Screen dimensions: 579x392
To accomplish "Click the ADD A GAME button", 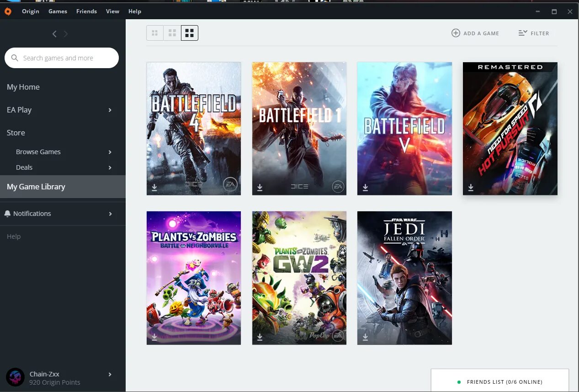I will pyautogui.click(x=475, y=33).
